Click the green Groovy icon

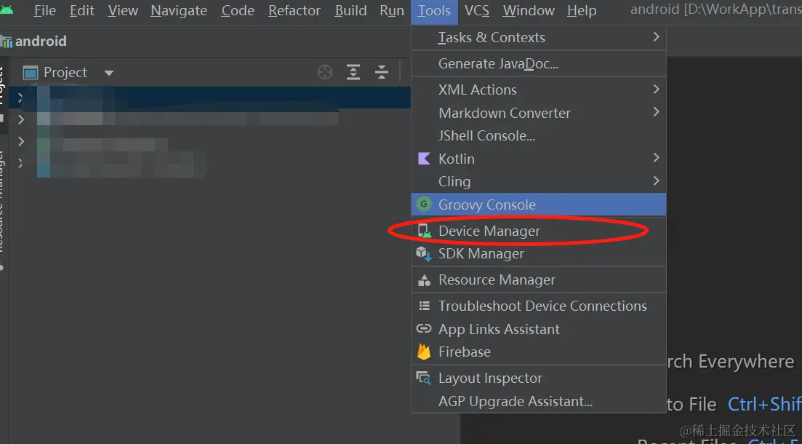(423, 205)
